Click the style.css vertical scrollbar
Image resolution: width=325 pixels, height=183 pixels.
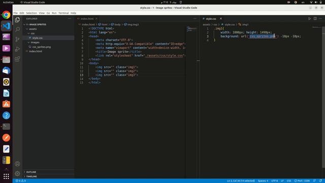(323, 97)
